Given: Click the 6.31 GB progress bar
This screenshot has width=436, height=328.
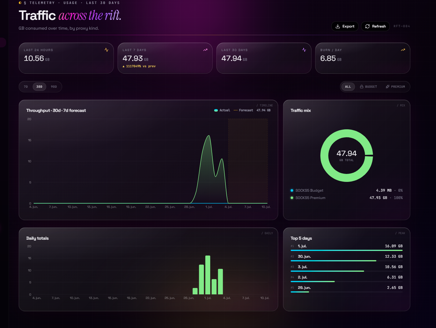Looking at the screenshot, I should (x=347, y=282).
